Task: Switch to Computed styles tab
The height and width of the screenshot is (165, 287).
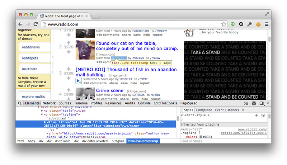Action: pyautogui.click(x=204, y=110)
